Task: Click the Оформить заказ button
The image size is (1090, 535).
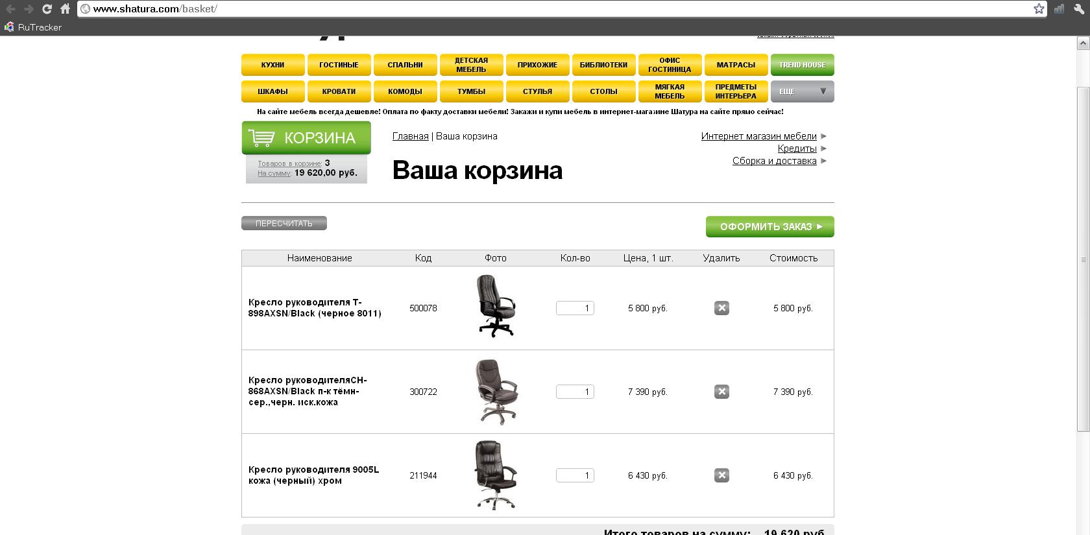Action: point(770,226)
